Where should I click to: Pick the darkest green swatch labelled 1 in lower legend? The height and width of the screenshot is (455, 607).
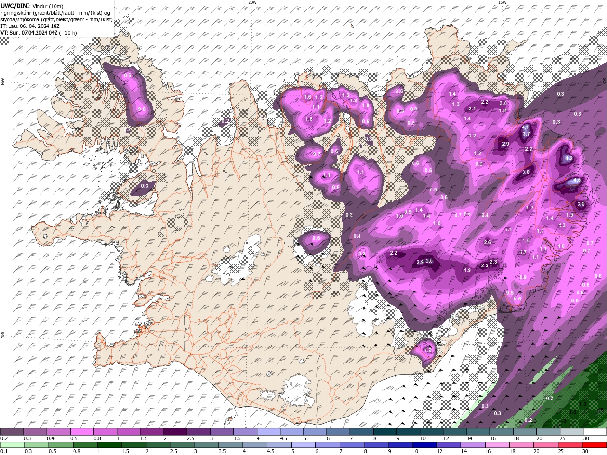tap(109, 445)
